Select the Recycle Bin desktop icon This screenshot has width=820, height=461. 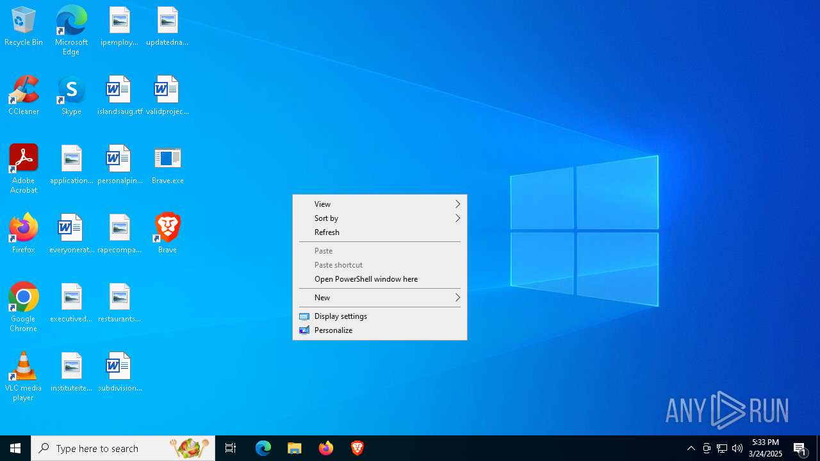click(x=24, y=27)
